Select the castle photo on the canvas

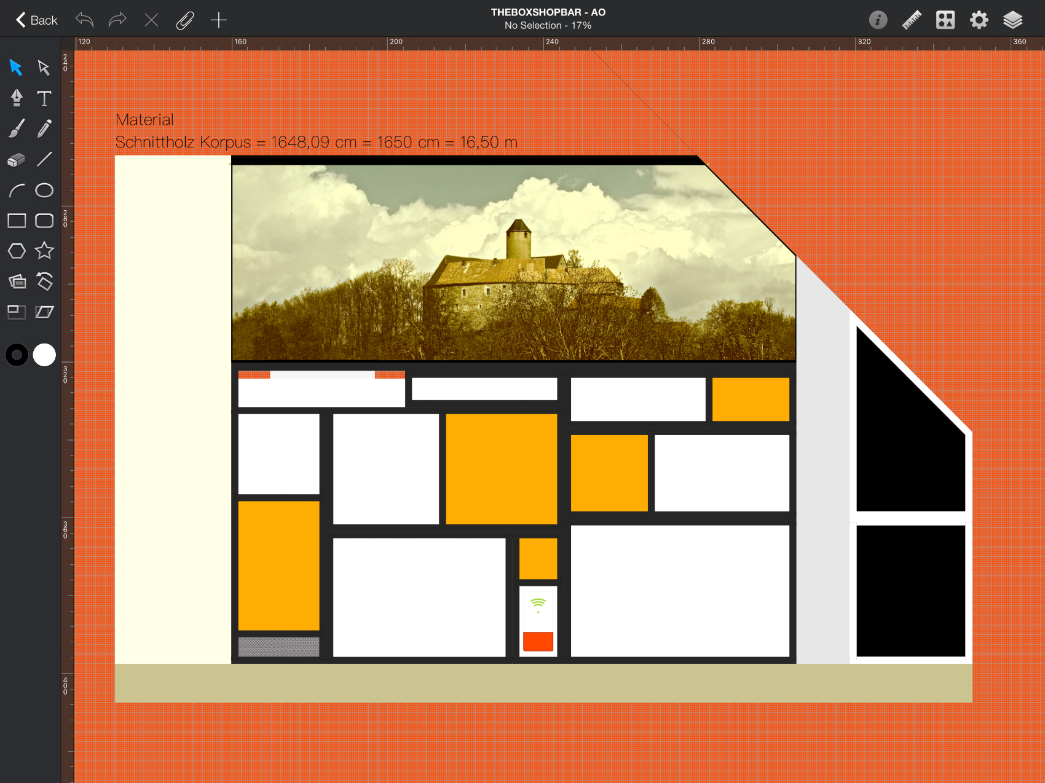[513, 262]
